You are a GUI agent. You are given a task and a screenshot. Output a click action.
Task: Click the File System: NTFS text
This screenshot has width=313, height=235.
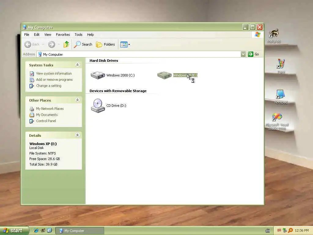pos(42,153)
